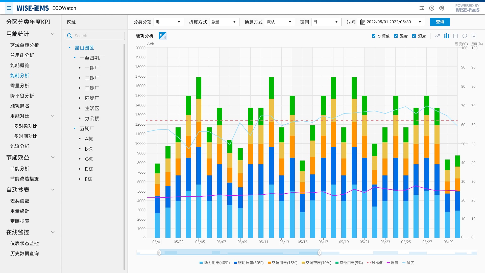The image size is (485, 273).
Task: Click 区域单耗分析 navigation link
Action: click(x=24, y=45)
